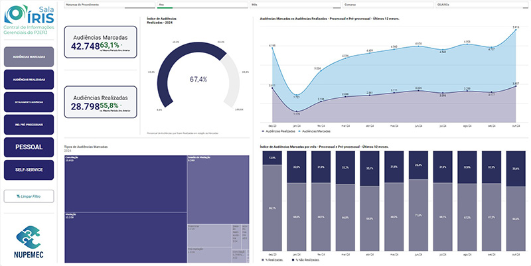The width and height of the screenshot is (531, 266).
Task: Open the Ind. Pré-Processuais page
Action: point(29,125)
